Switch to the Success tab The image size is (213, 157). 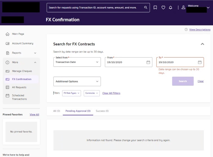(x=102, y=111)
